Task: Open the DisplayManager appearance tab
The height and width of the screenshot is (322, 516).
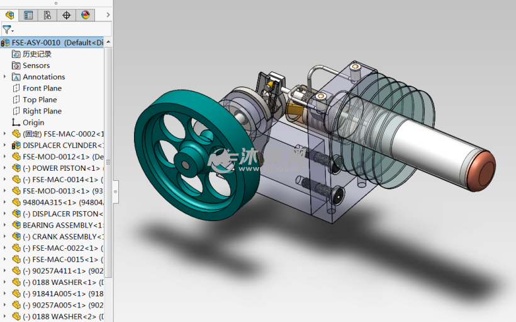Action: click(x=86, y=15)
